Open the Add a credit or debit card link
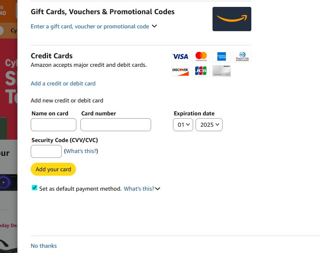The height and width of the screenshot is (253, 320). pos(63,83)
